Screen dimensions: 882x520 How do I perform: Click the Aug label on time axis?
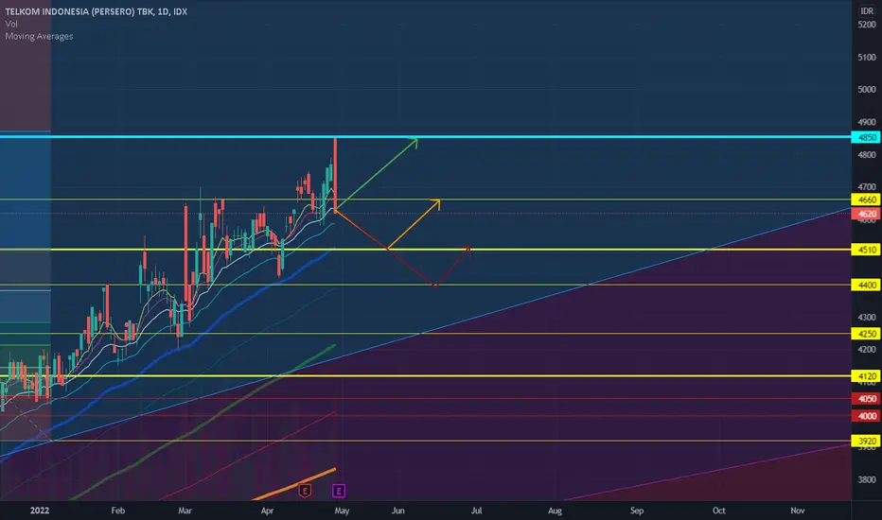point(555,511)
